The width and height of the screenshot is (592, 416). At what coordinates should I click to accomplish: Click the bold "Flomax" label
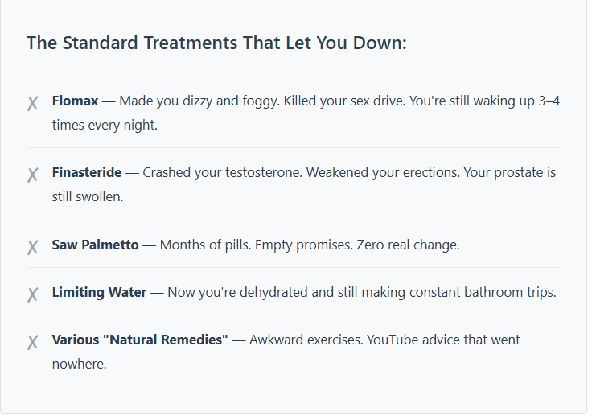click(75, 101)
